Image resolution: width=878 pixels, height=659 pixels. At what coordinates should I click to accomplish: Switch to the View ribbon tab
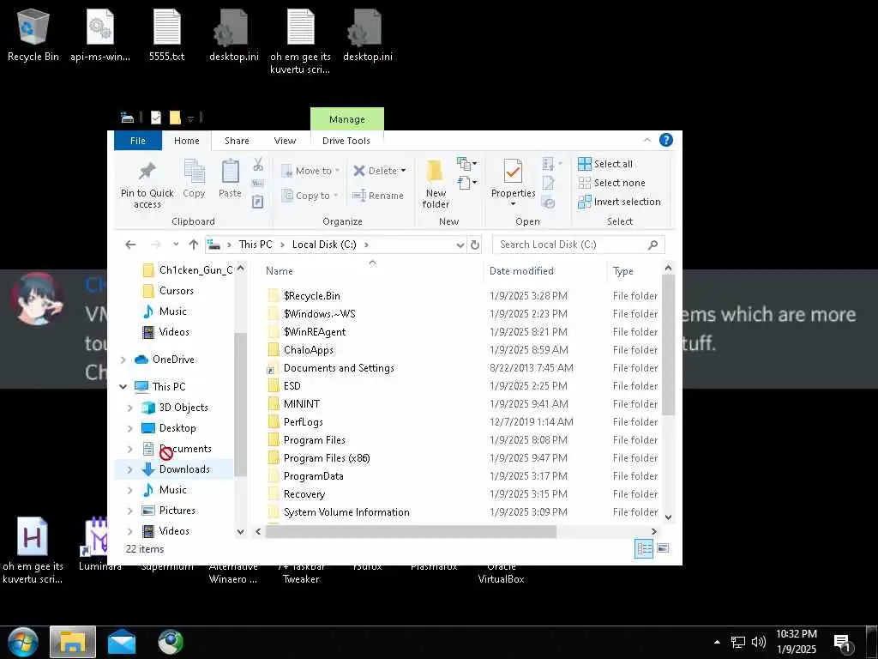tap(285, 141)
